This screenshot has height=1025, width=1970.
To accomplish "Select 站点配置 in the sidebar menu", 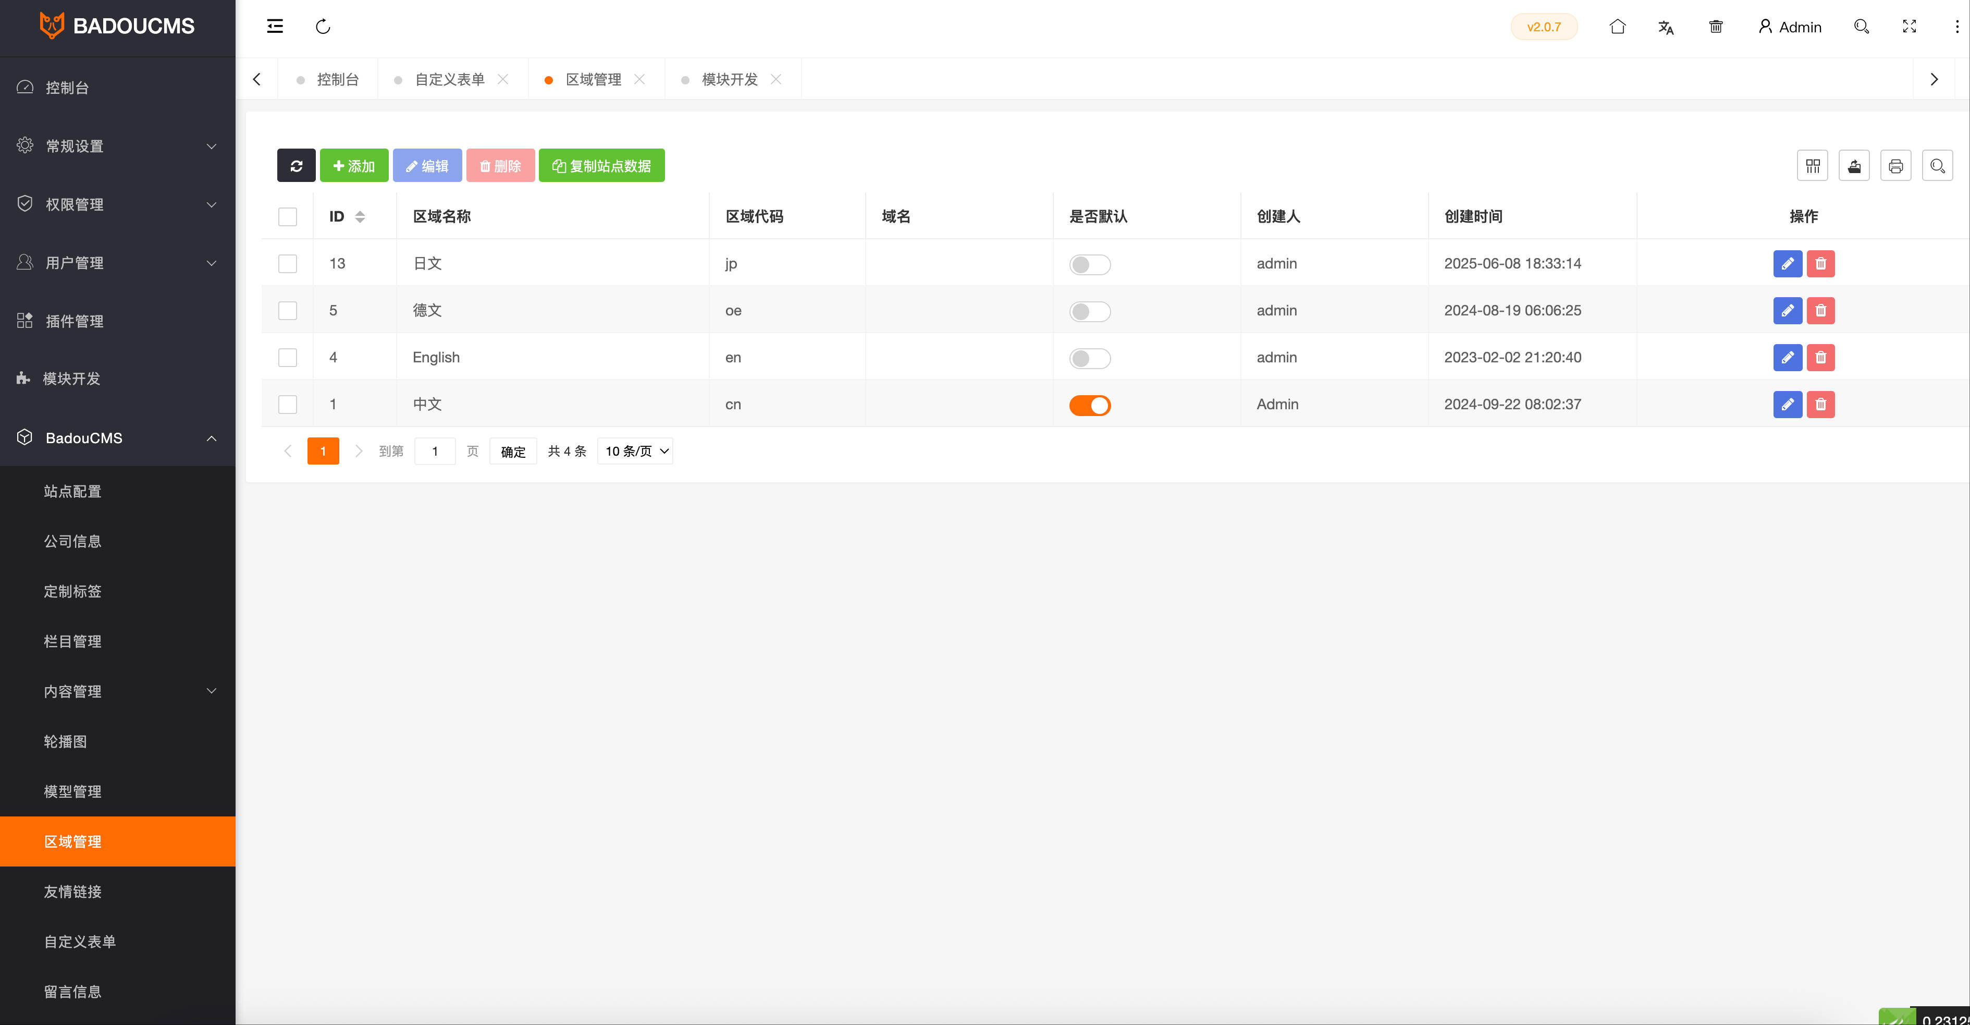I will pyautogui.click(x=72, y=491).
